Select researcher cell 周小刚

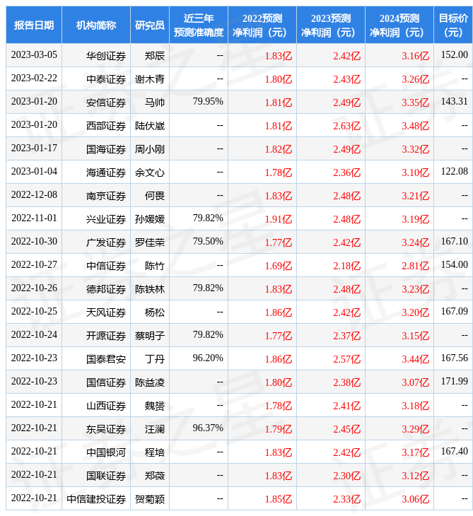click(x=150, y=149)
